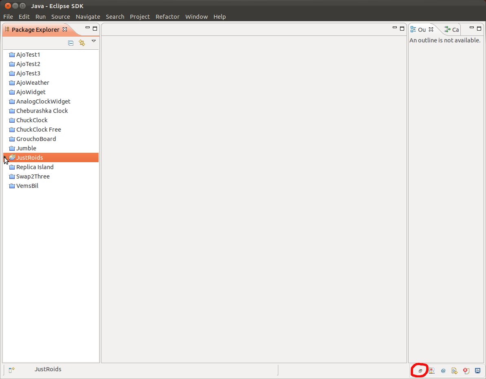This screenshot has height=379, width=486.
Task: Minimize the empty editor area
Action: [x=395, y=28]
